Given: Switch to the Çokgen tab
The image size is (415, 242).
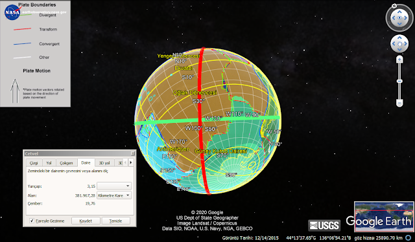Looking at the screenshot, I should pos(66,163).
